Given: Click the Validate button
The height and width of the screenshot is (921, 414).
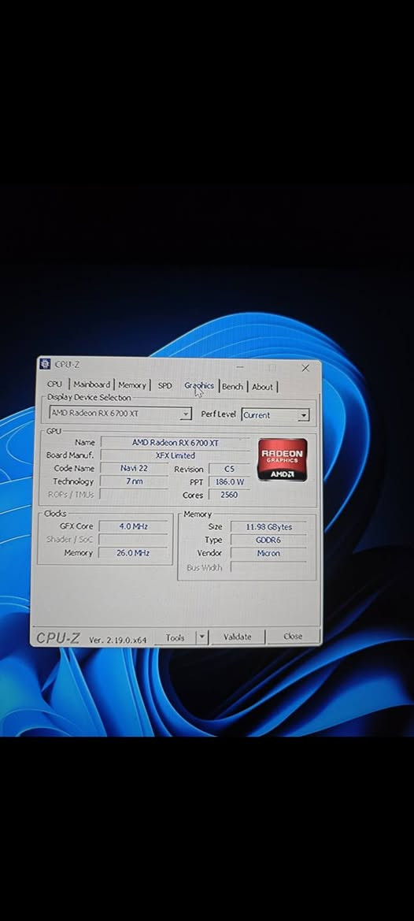Looking at the screenshot, I should pyautogui.click(x=238, y=637).
